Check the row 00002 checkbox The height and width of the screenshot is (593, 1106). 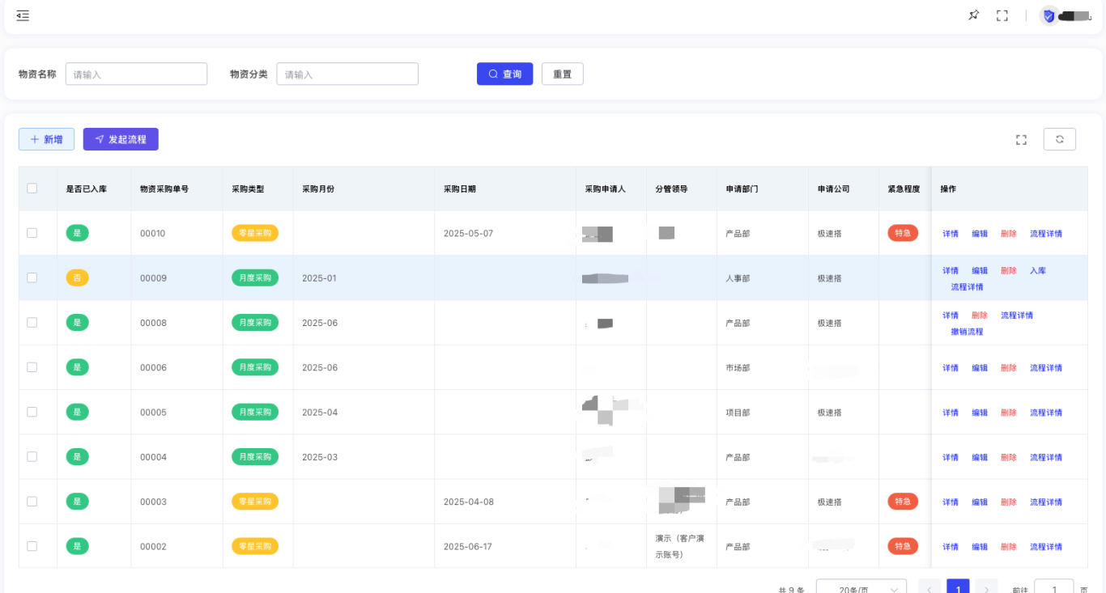[32, 546]
